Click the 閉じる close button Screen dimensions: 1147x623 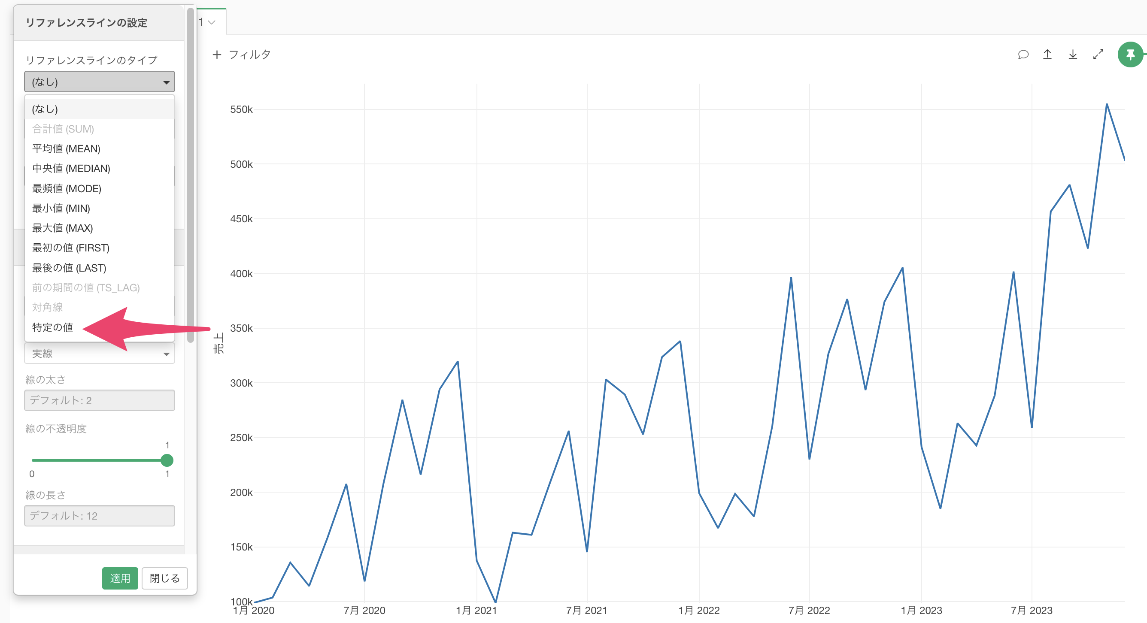click(x=165, y=578)
